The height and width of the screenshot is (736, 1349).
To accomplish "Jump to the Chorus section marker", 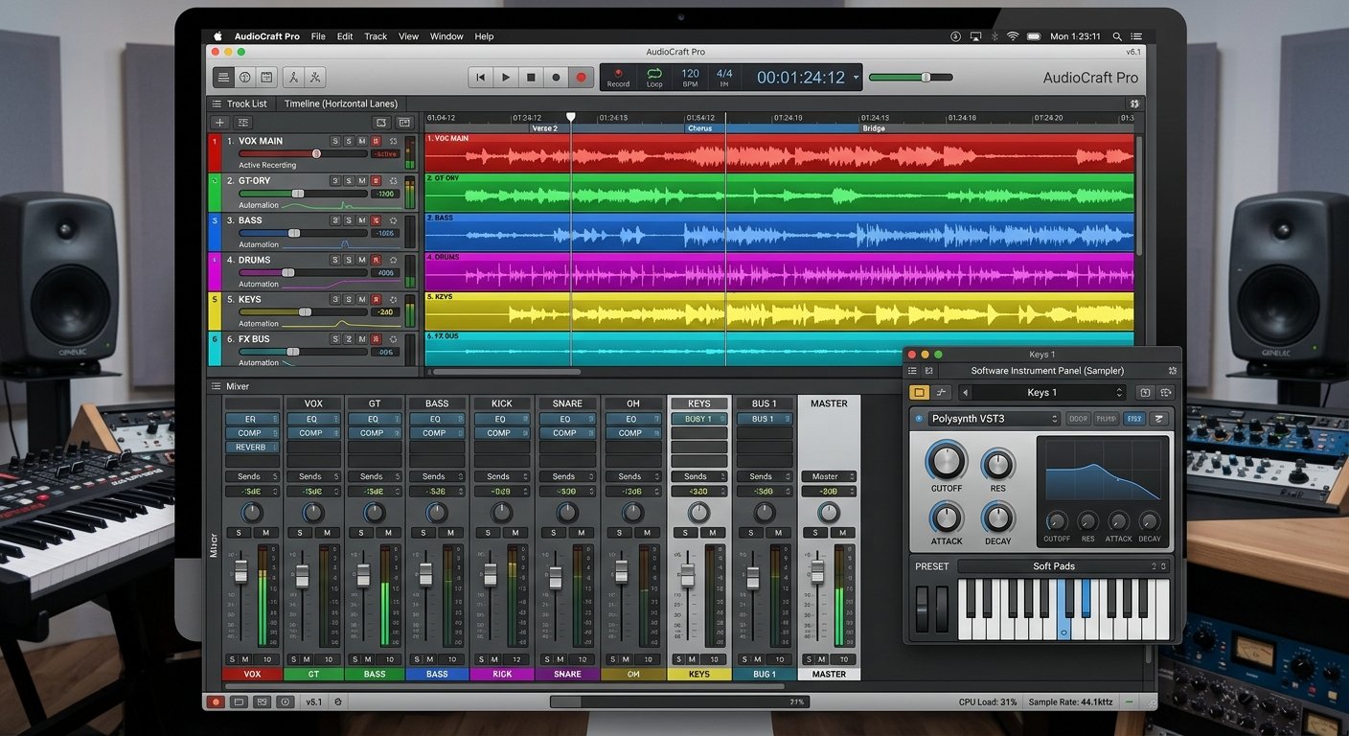I will pos(700,128).
